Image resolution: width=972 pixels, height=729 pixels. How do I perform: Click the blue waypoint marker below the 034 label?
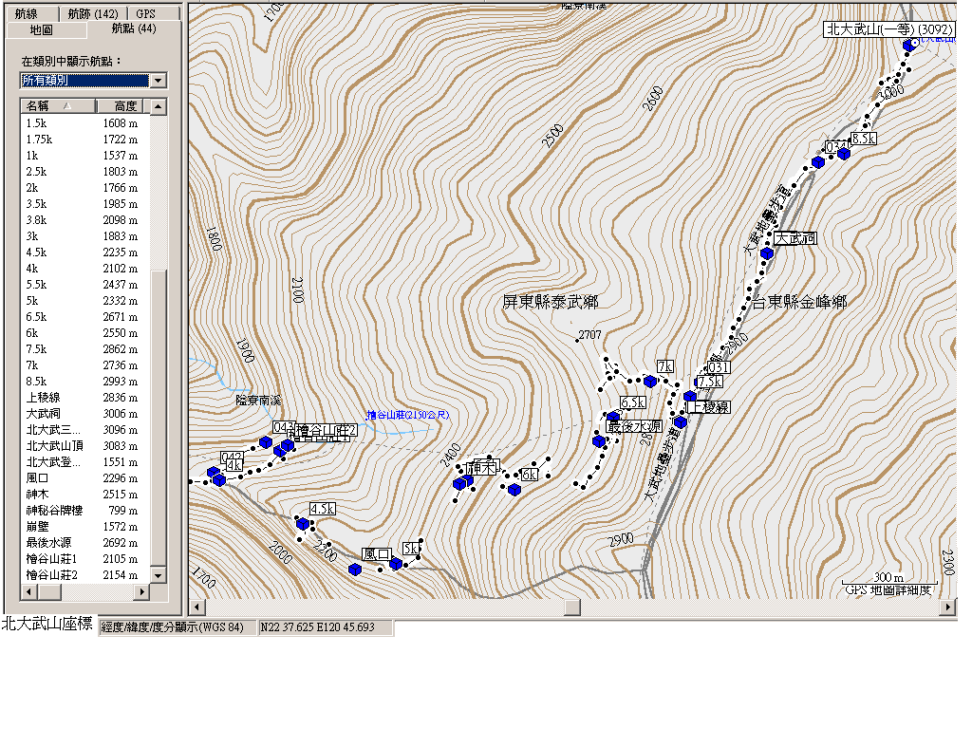(817, 162)
